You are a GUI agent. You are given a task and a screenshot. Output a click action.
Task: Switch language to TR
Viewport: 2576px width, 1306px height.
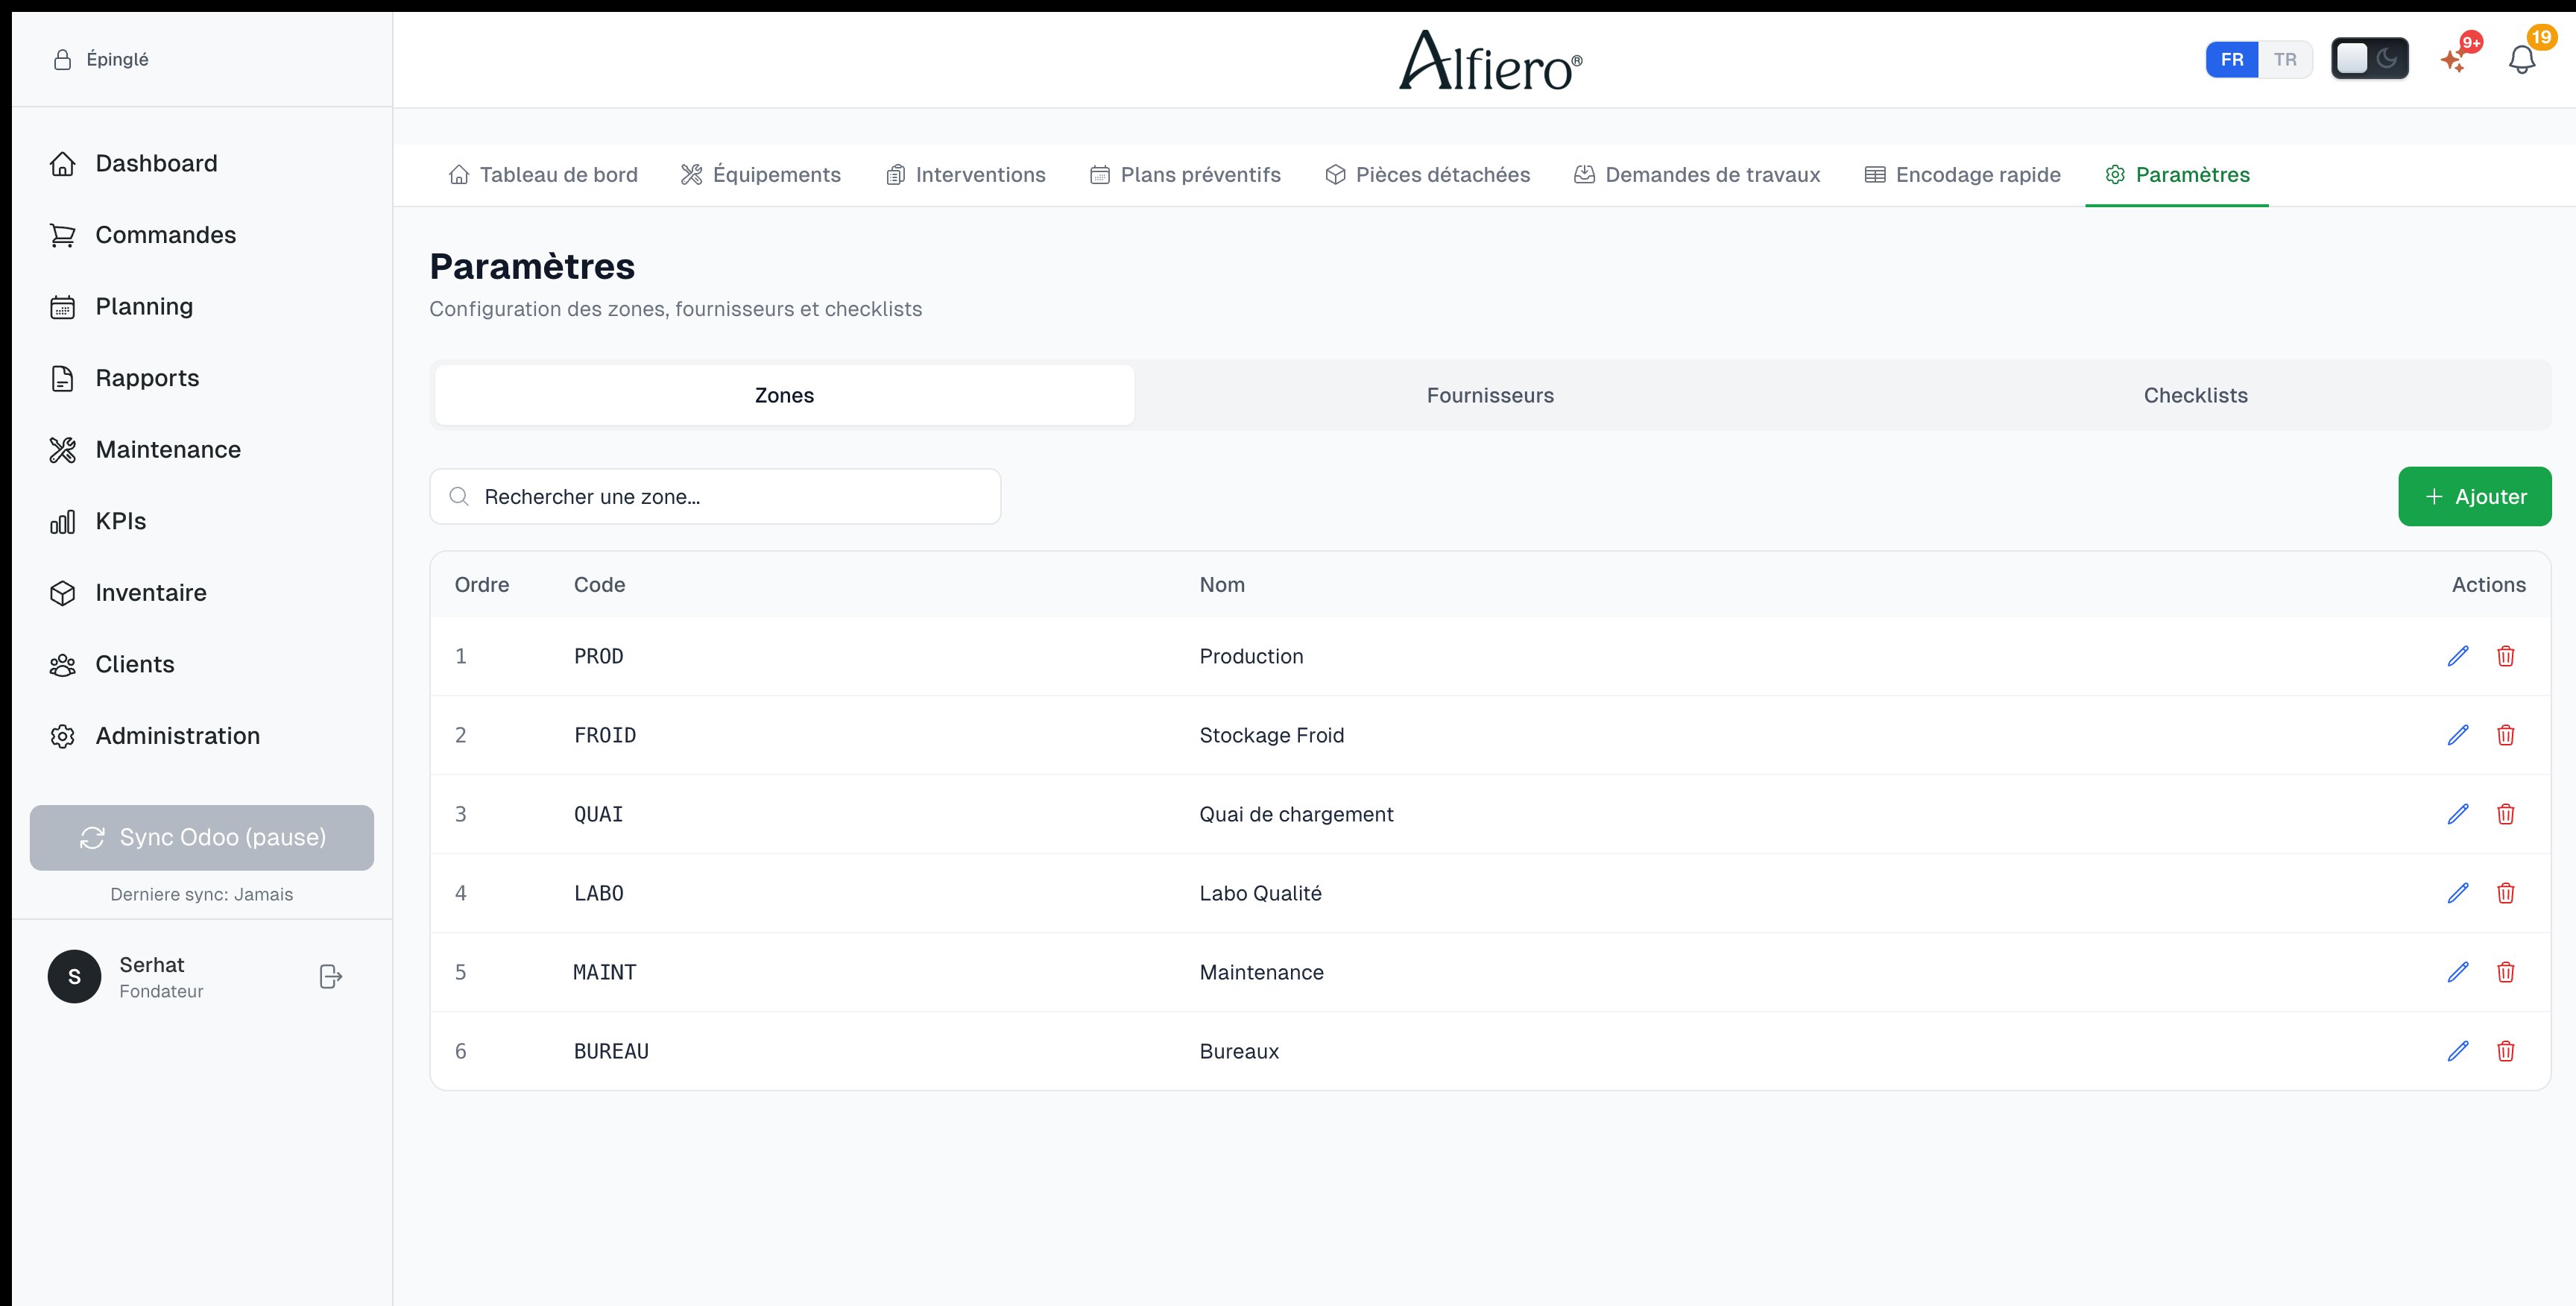[x=2284, y=60]
